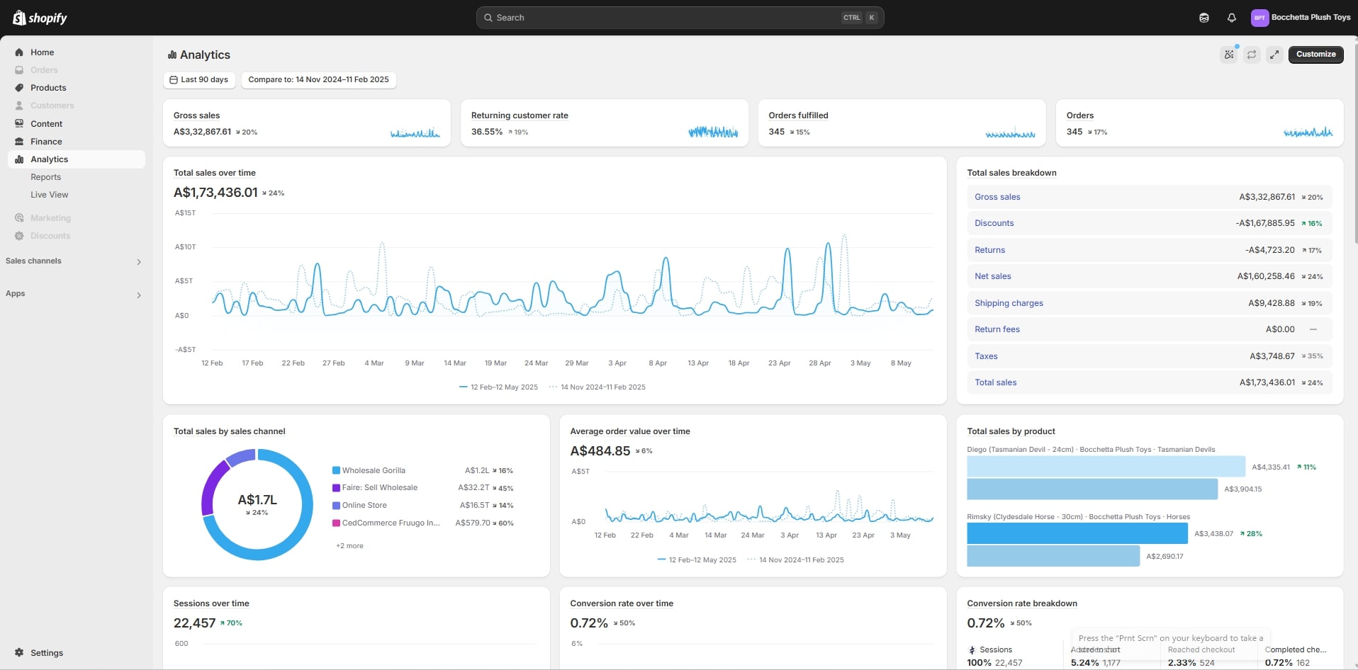Click the Shopify logo in header
Viewport: 1358px width, 670px height.
pyautogui.click(x=40, y=18)
